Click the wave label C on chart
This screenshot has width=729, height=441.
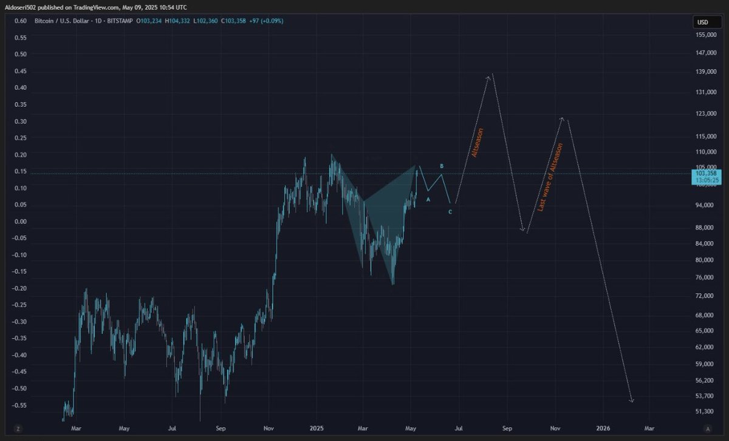pyautogui.click(x=450, y=212)
